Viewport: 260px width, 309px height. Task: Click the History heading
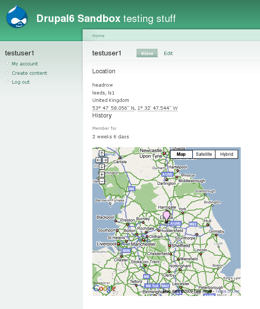tap(102, 116)
